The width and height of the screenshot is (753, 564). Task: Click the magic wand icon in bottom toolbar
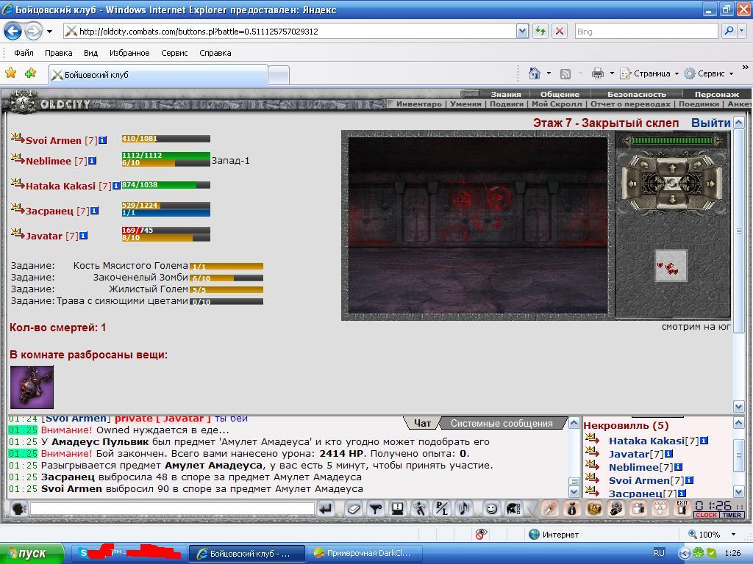coord(550,508)
